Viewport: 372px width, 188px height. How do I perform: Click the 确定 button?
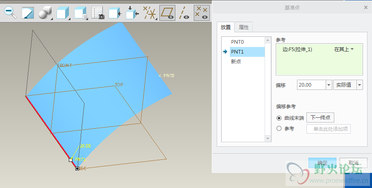click(x=322, y=163)
